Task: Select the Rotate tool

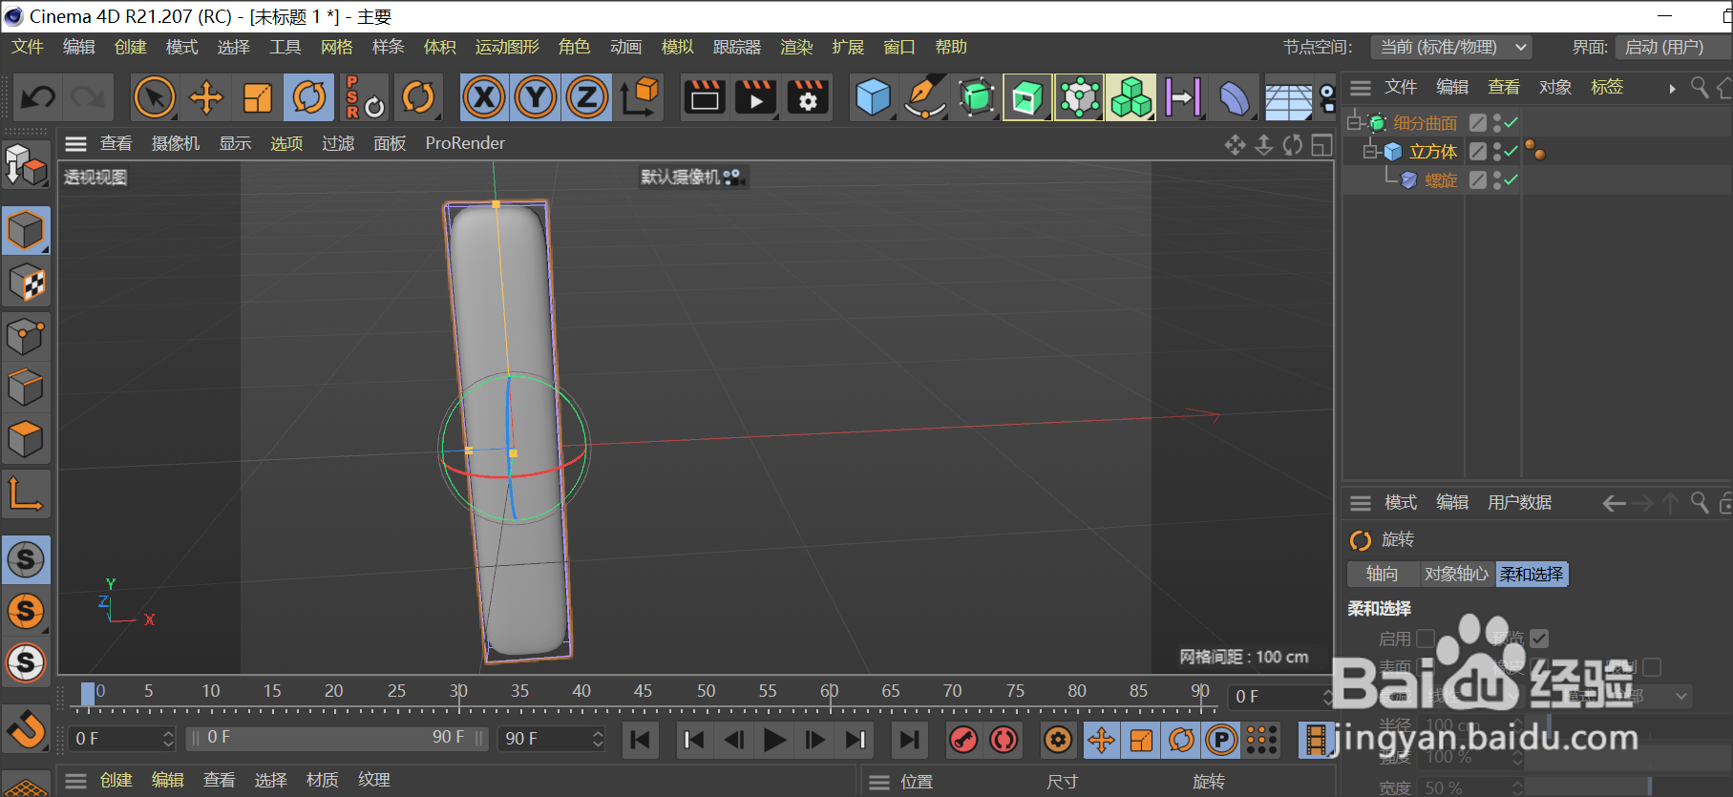Action: [309, 97]
